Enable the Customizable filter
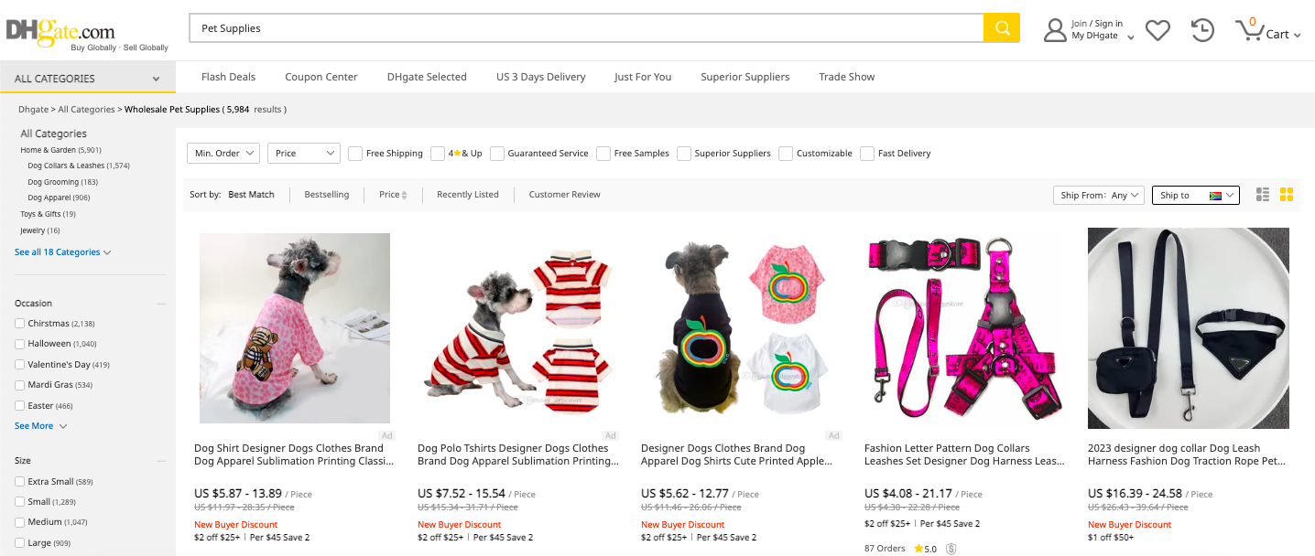The height and width of the screenshot is (556, 1315). coord(785,154)
